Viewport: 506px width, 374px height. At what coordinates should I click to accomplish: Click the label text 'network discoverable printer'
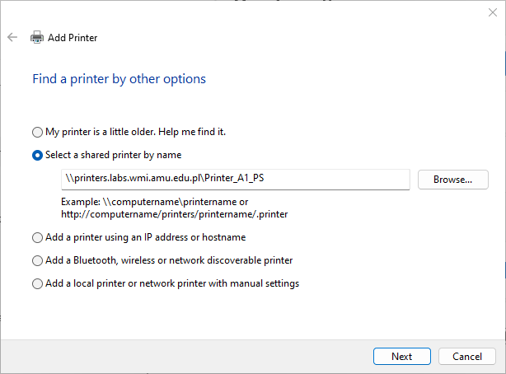click(231, 260)
